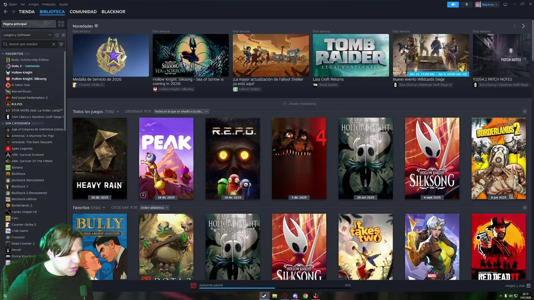Select Apex Legends in the sidebar

(x=22, y=148)
